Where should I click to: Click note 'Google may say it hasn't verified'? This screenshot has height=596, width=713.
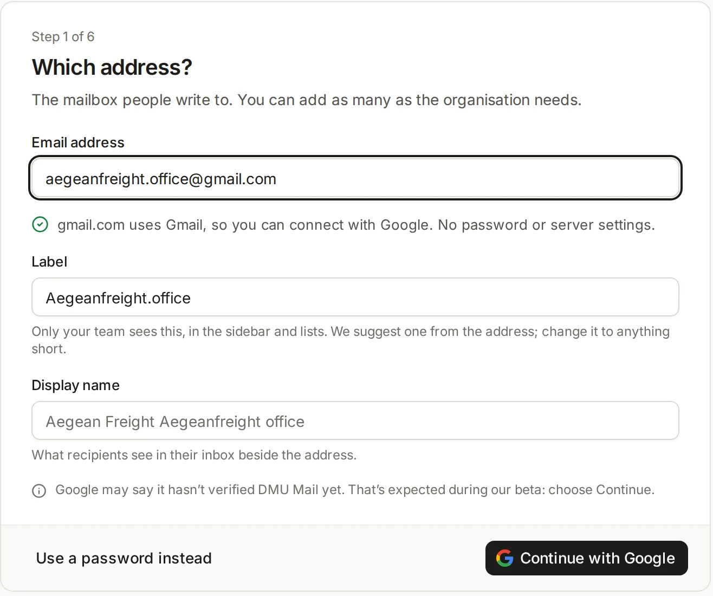[155, 490]
